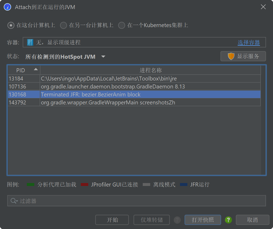Screen dimensions: 273x229
Task: Click the blue JFR运行 legend swatch
Action: 184,185
